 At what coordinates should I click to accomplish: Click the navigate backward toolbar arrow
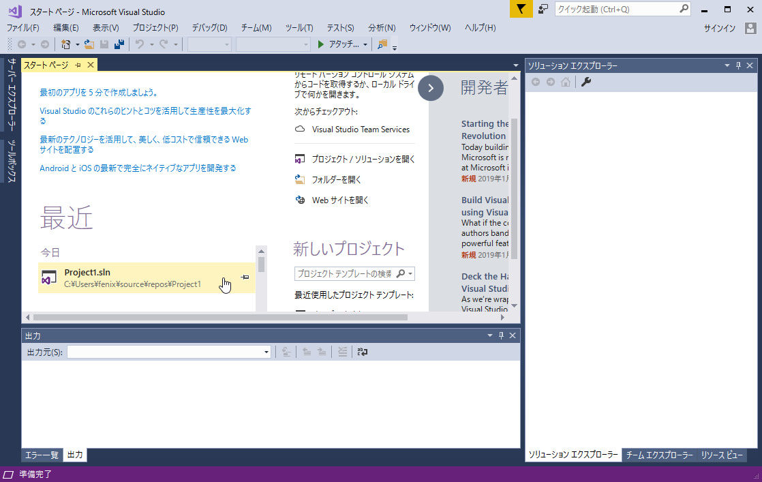coord(22,44)
